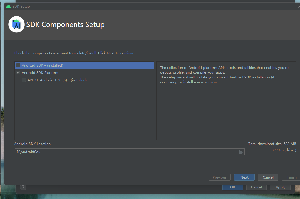
Task: Close the SDK Setup window
Action: [x=299, y=6]
